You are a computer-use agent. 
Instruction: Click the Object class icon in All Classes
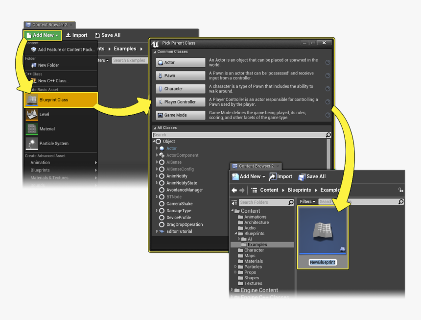[159, 141]
